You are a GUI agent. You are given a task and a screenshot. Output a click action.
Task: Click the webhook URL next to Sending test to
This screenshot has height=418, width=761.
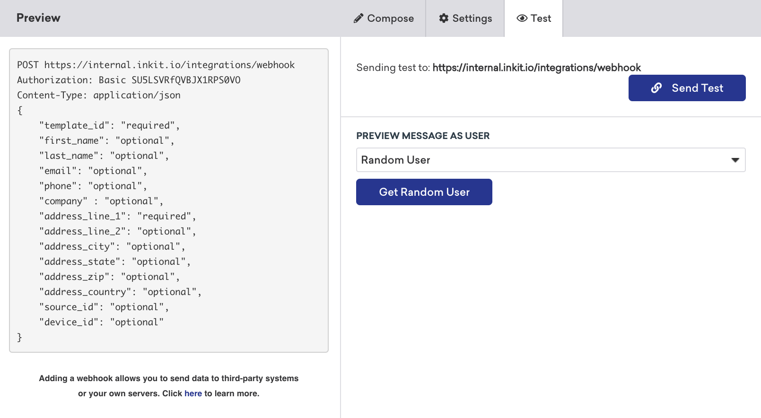[x=537, y=68]
